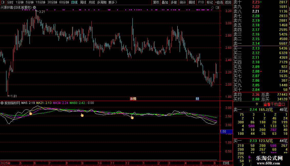Click the MA21: 2.13 indicator value

44,103
